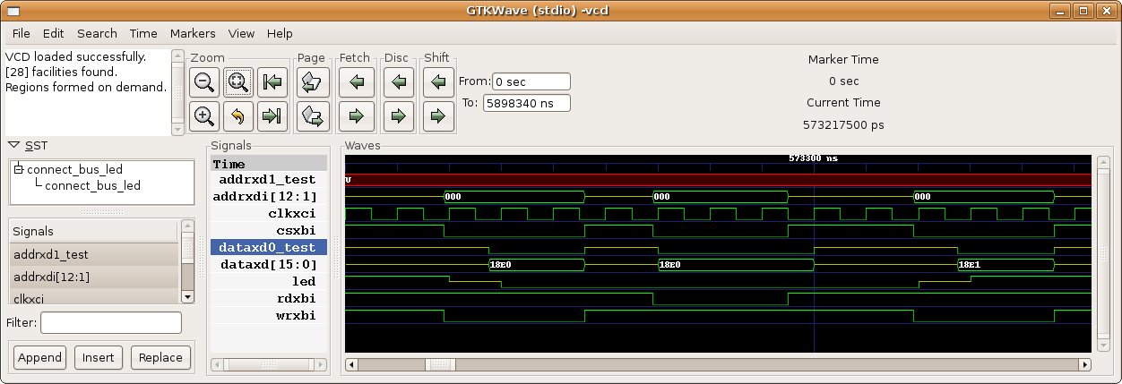Collapse the connect_bus_led root tree node
Screen dimensions: 1122x384
[x=19, y=169]
